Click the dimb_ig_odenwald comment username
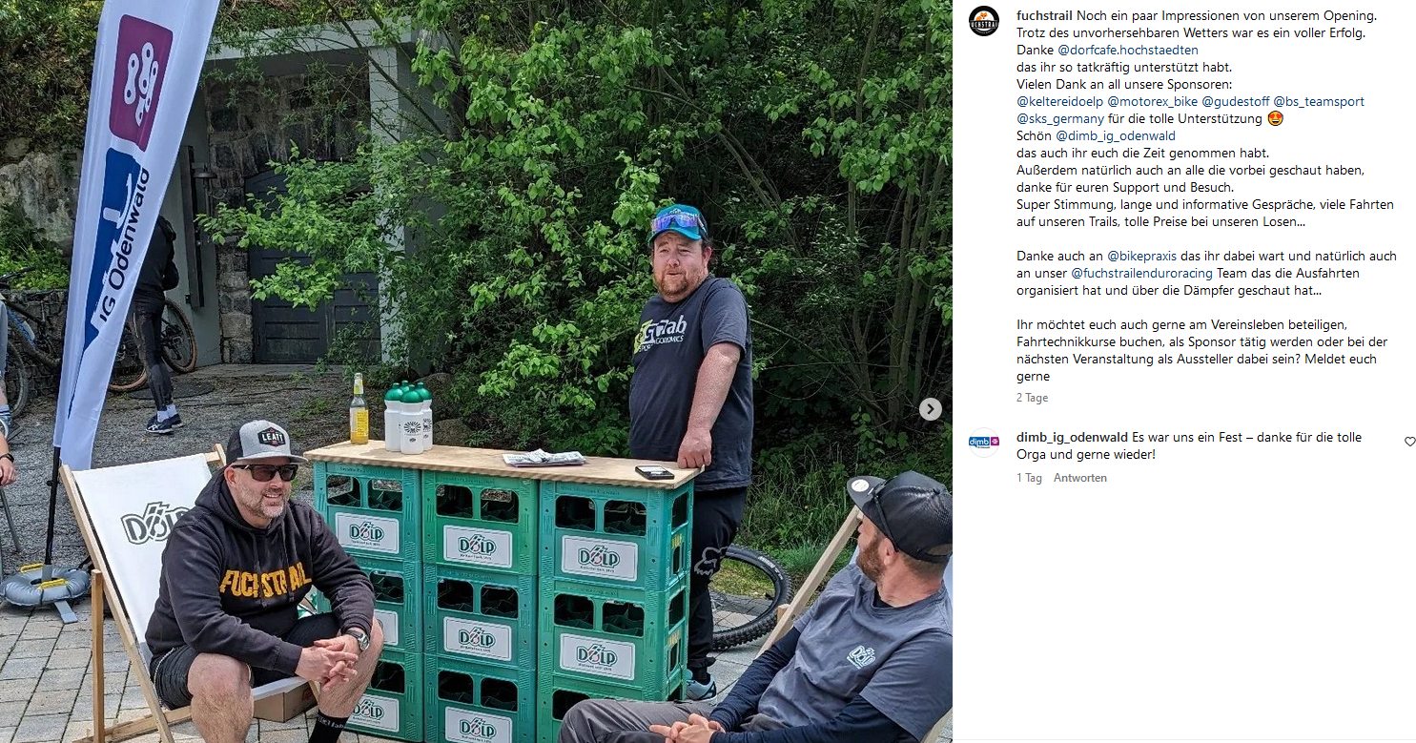Viewport: 1416px width, 743px height. click(1072, 438)
